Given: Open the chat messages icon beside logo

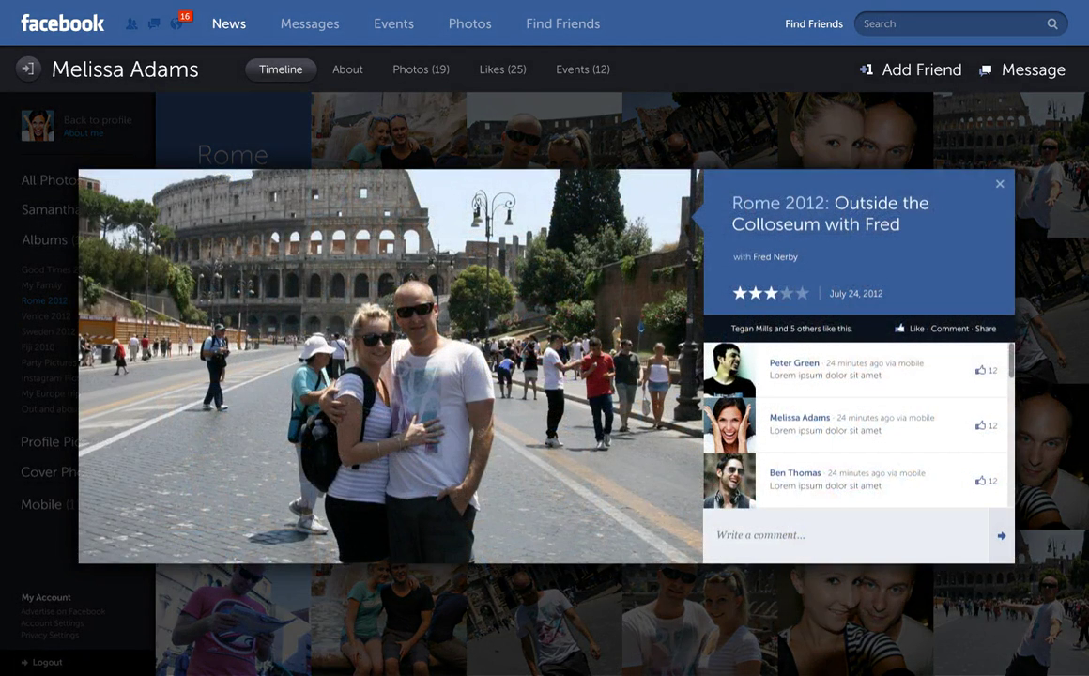Looking at the screenshot, I should [x=153, y=23].
